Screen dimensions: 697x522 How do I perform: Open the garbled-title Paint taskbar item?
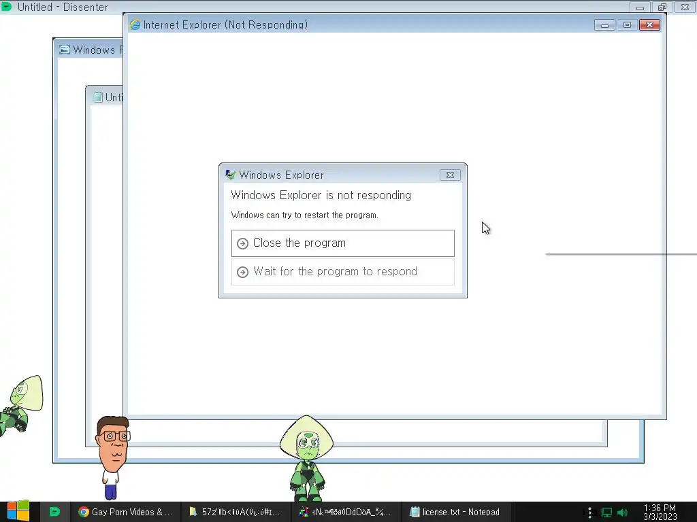[x=346, y=512]
